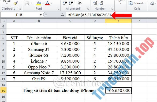This screenshot has width=157, height=102.
Task: Open the Clipboard dialog launcher
Action: pyautogui.click(x=20, y=9)
